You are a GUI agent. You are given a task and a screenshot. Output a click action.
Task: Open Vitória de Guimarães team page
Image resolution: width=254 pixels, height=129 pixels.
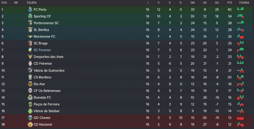(x=49, y=70)
